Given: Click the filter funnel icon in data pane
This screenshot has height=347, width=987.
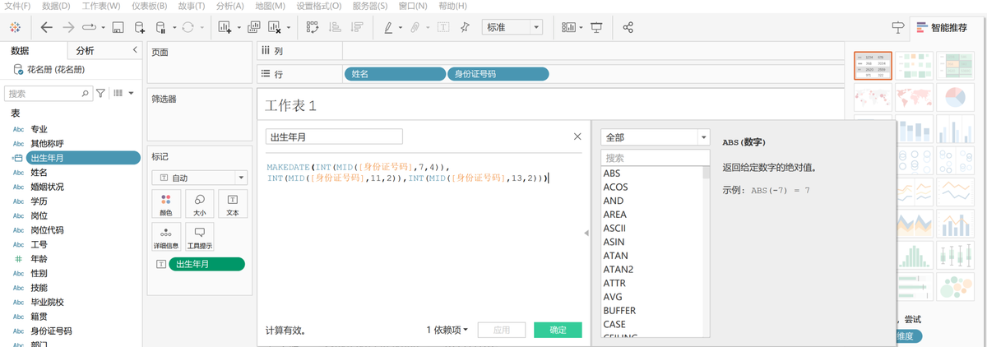Looking at the screenshot, I should coord(101,94).
